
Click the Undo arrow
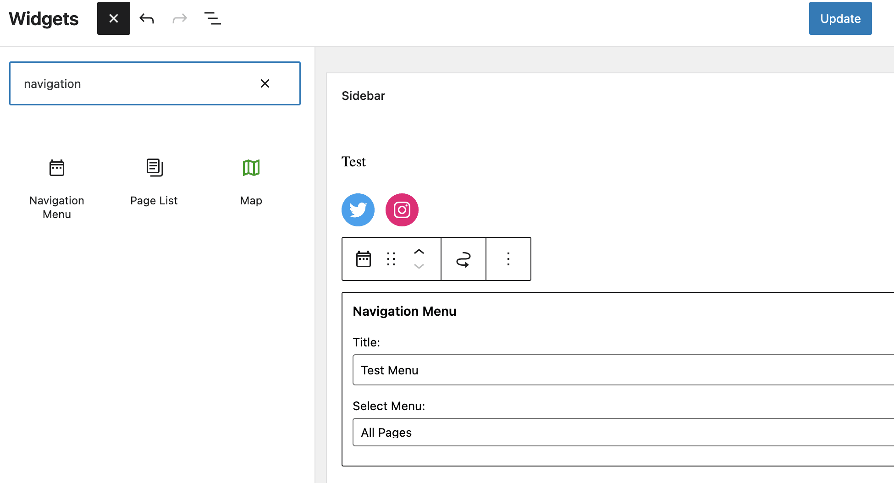146,19
